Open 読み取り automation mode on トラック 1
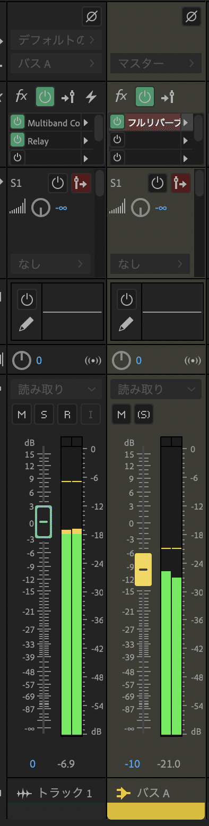 pos(56,390)
